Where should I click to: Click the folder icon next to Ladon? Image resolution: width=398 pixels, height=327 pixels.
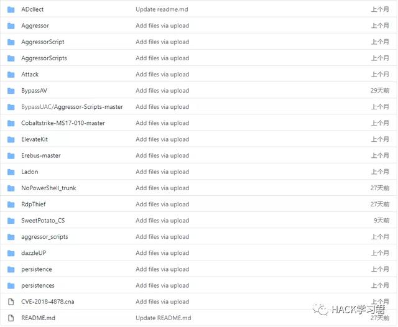coord(11,172)
